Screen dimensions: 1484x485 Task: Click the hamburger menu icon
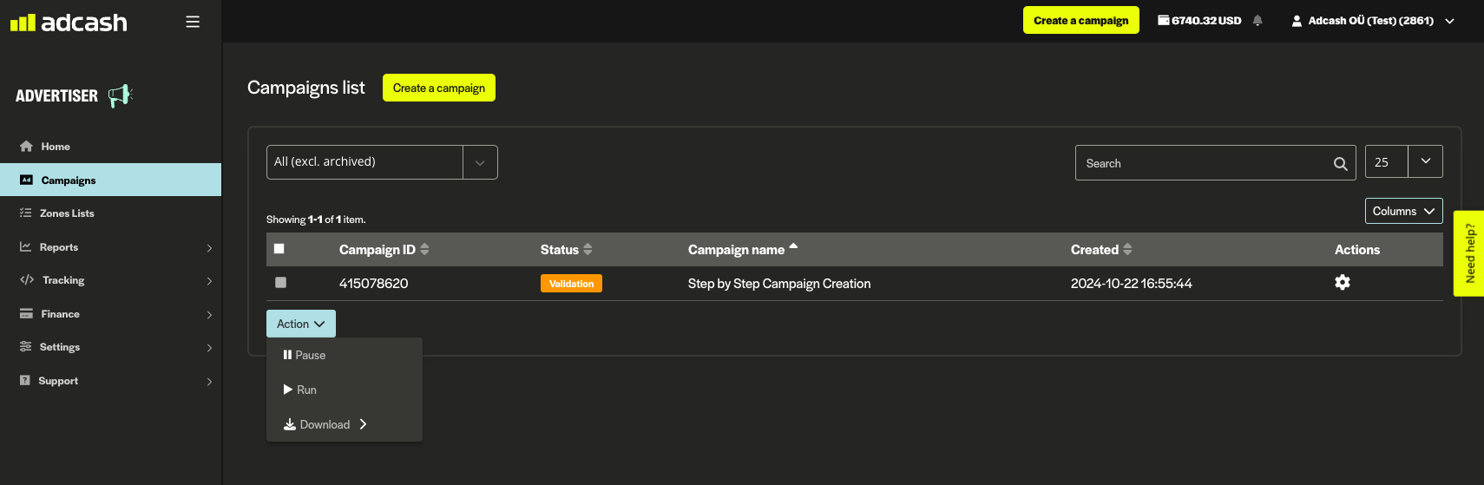pyautogui.click(x=193, y=22)
